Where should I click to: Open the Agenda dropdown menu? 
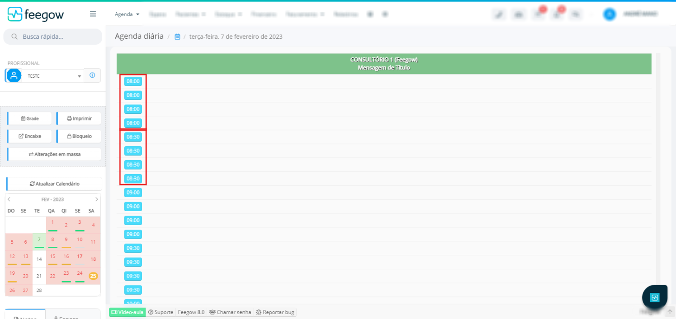(x=127, y=14)
